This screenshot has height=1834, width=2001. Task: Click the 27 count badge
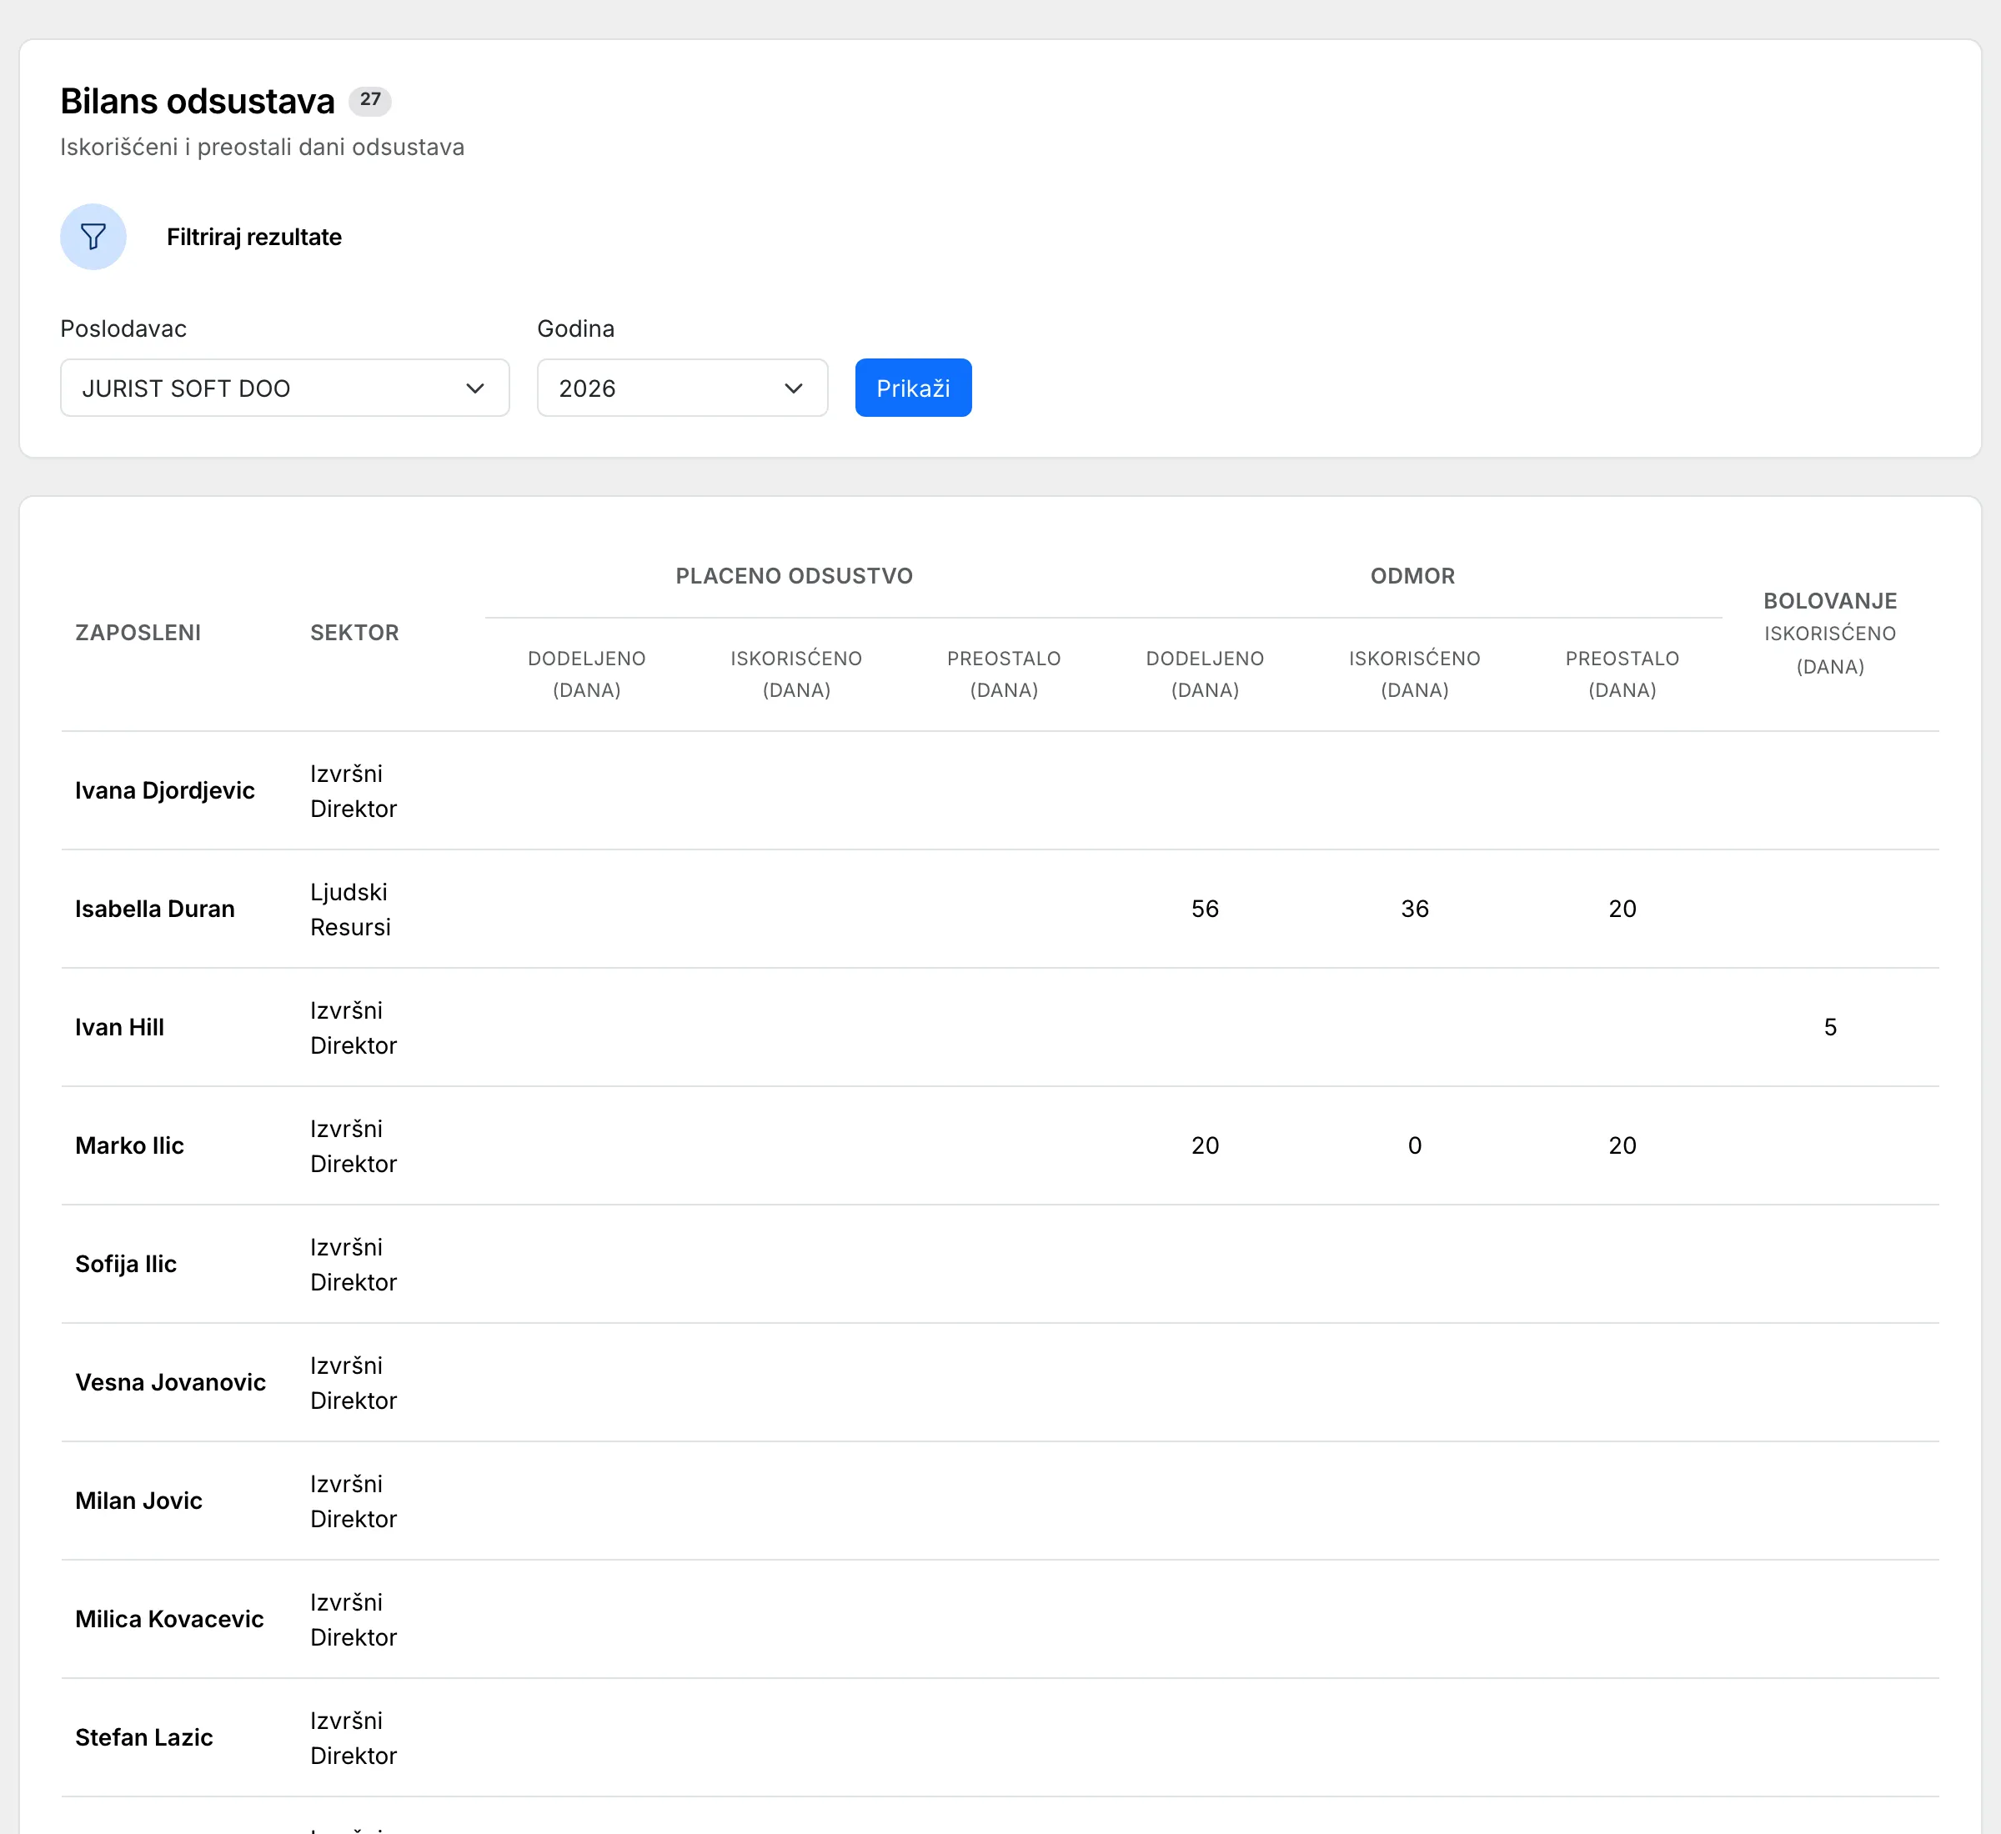pyautogui.click(x=370, y=100)
